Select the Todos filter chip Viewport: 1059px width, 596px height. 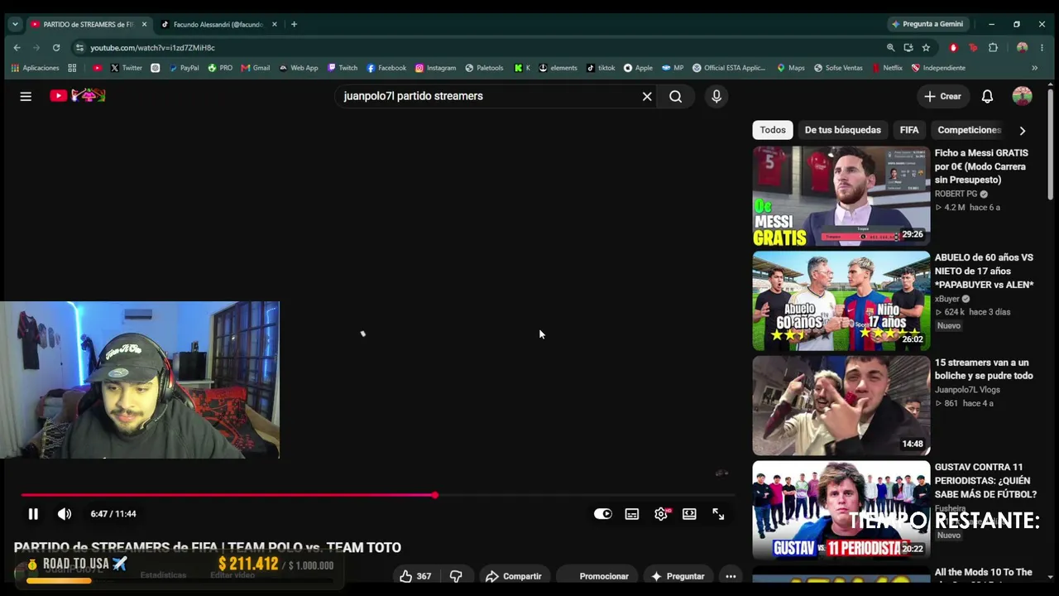773,130
